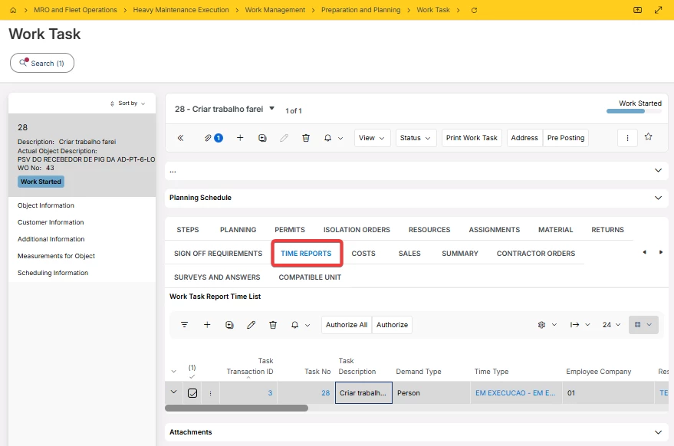Edit time report with pencil icon
Screen dimensions: 674x446
251,325
